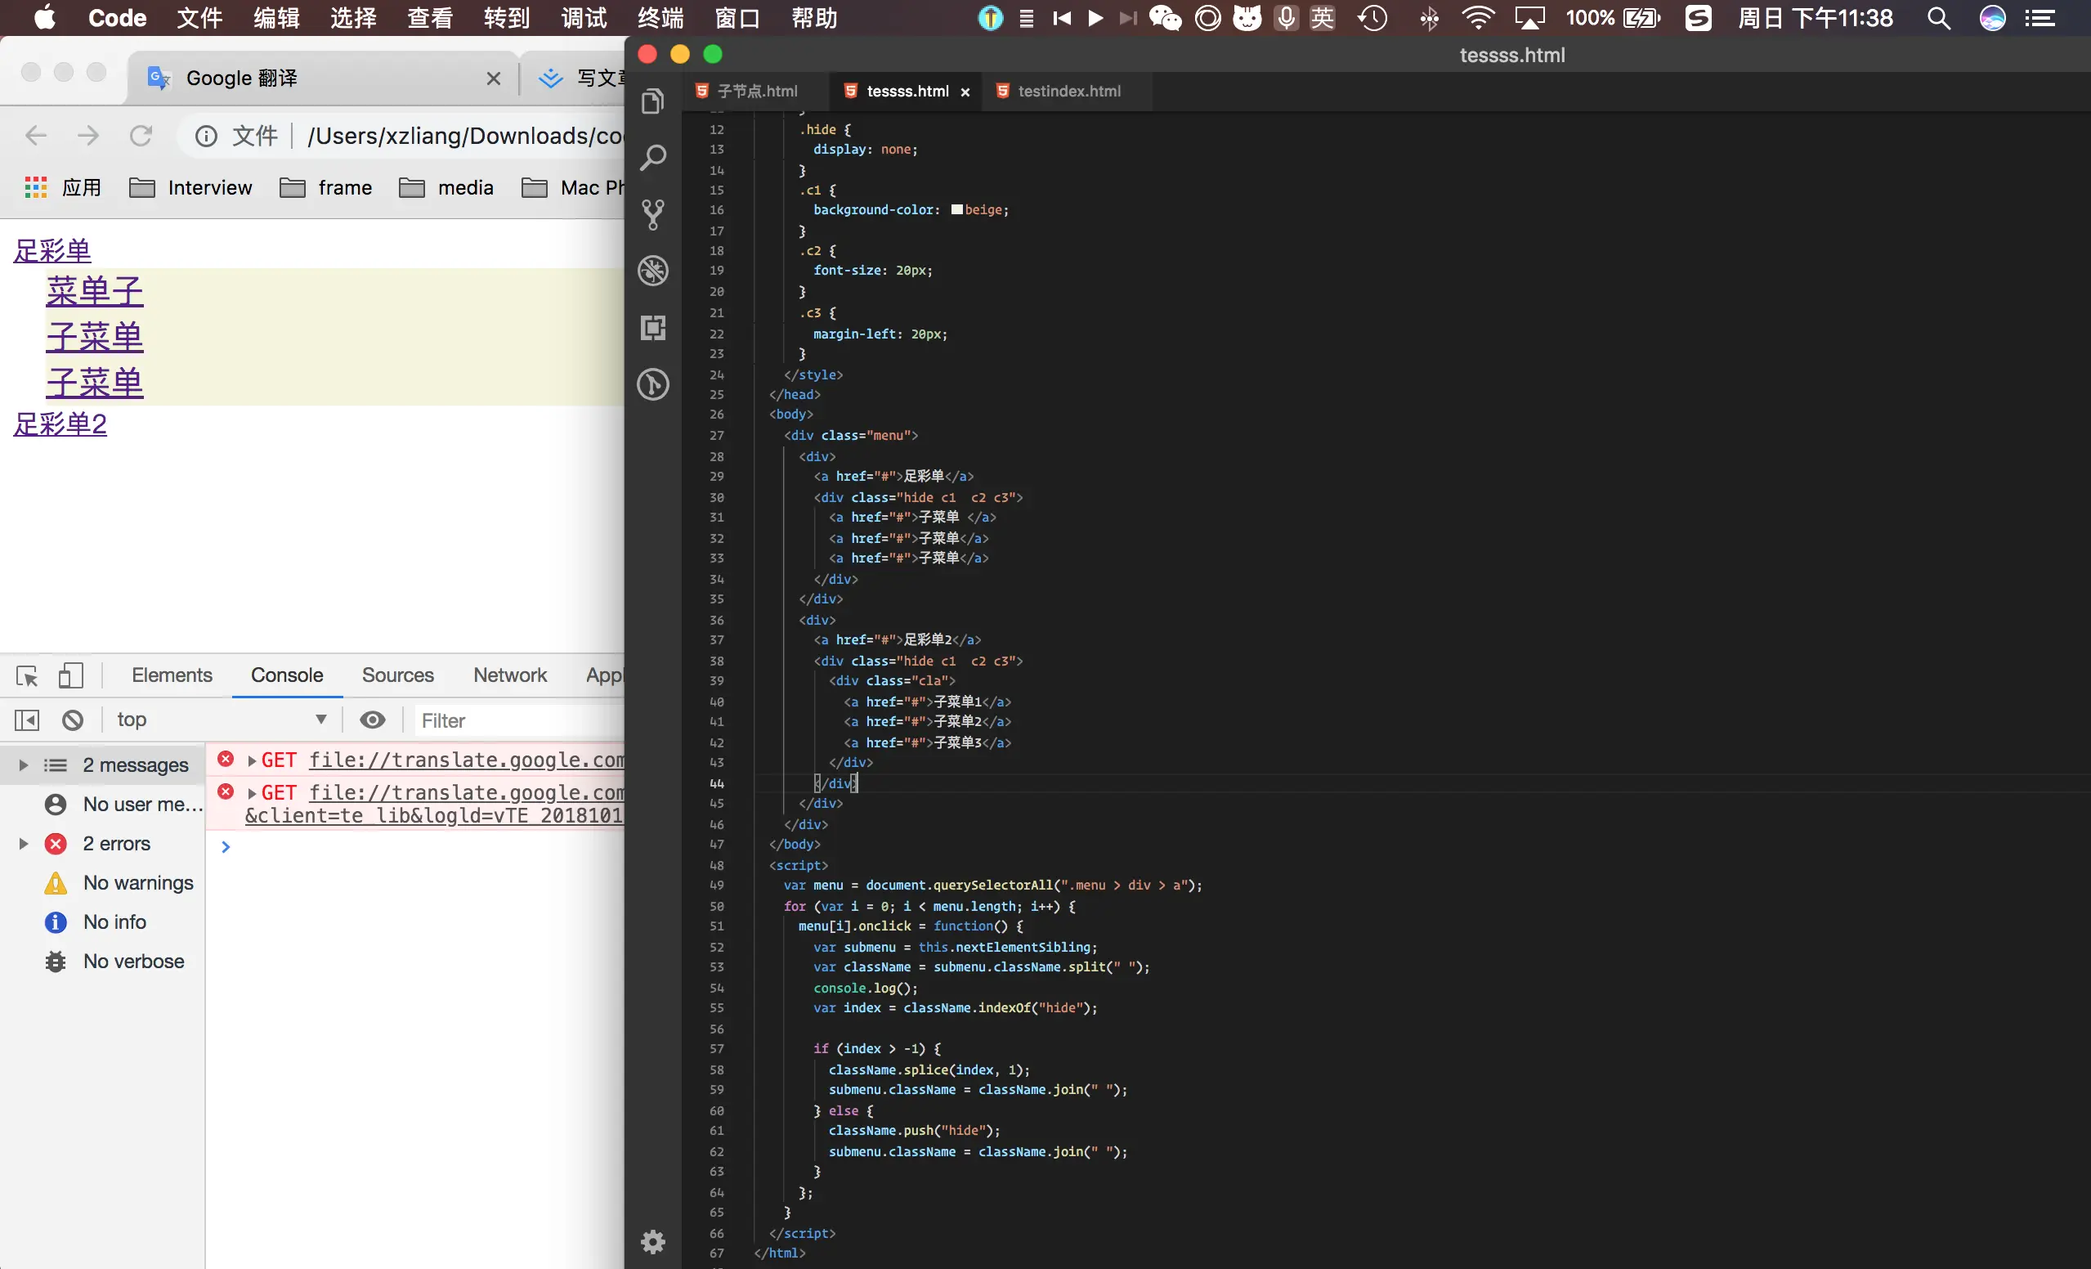Open Search in the activity bar
This screenshot has height=1269, width=2091.
pyautogui.click(x=652, y=158)
